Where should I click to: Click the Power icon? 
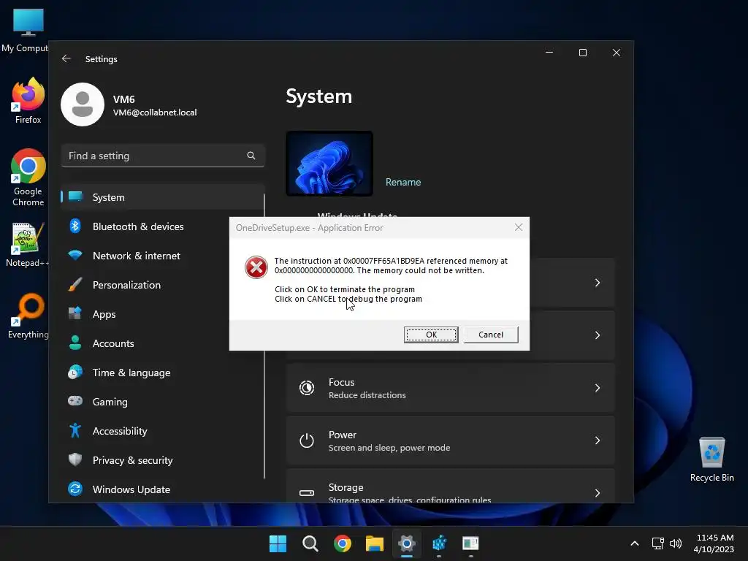click(307, 440)
